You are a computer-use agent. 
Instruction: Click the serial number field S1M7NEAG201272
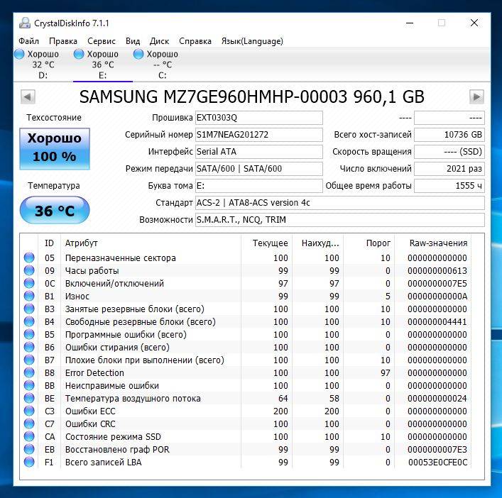258,135
